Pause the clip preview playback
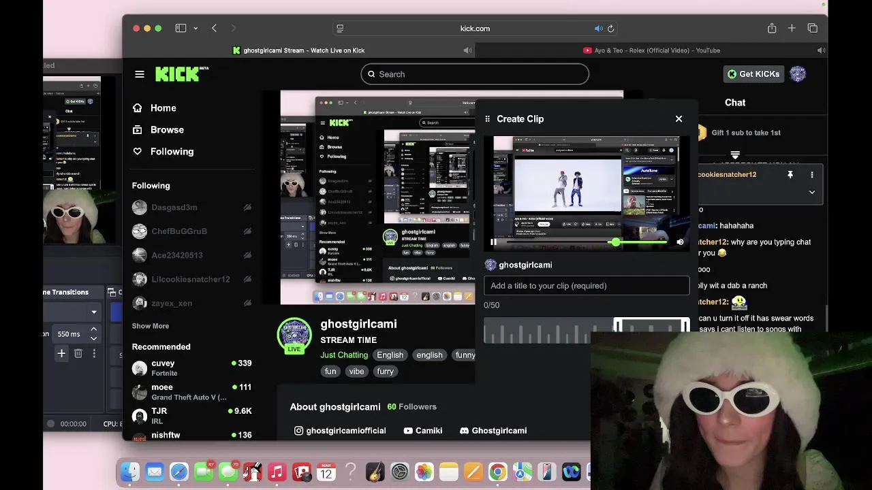Screen dimensions: 872x490 click(494, 242)
